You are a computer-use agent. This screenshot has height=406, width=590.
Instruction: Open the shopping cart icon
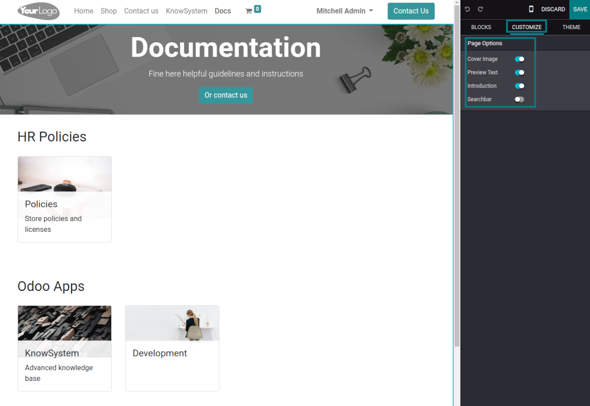(x=249, y=11)
